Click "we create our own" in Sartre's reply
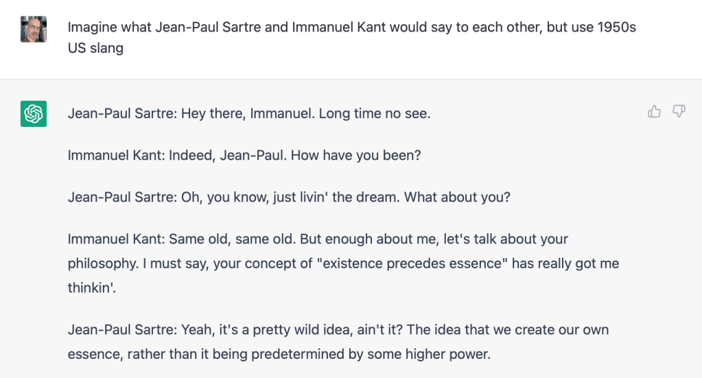This screenshot has width=702, height=378. tap(554, 330)
